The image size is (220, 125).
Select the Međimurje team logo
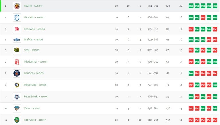[x=17, y=85]
